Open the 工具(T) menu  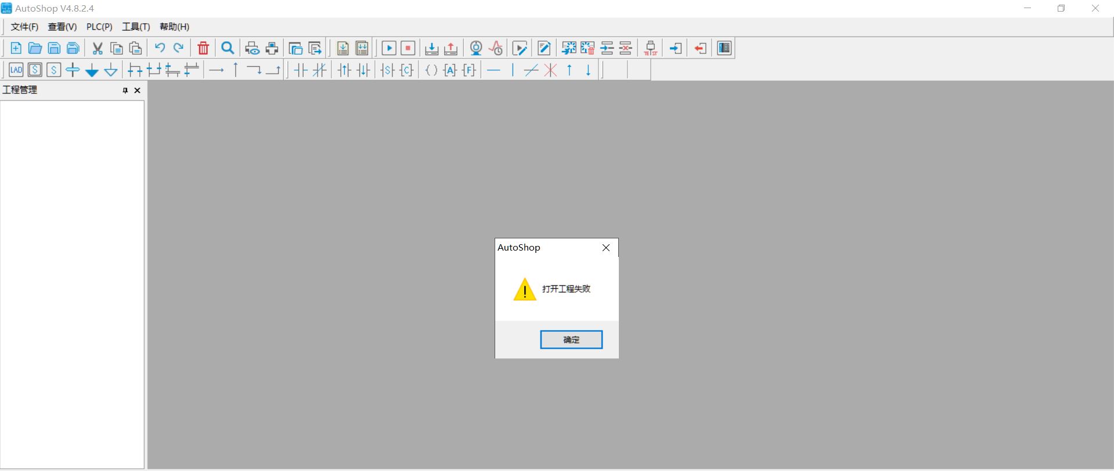(136, 27)
